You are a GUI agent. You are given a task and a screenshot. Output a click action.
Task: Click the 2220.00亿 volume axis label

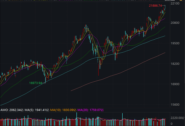tap(178, 118)
